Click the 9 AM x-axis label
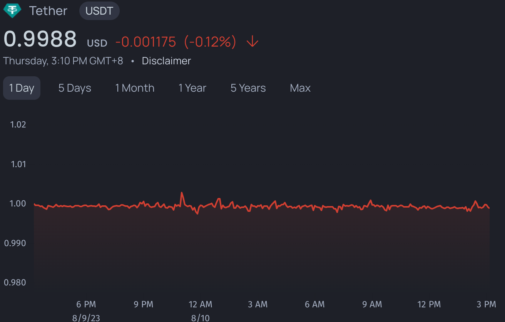 [372, 304]
